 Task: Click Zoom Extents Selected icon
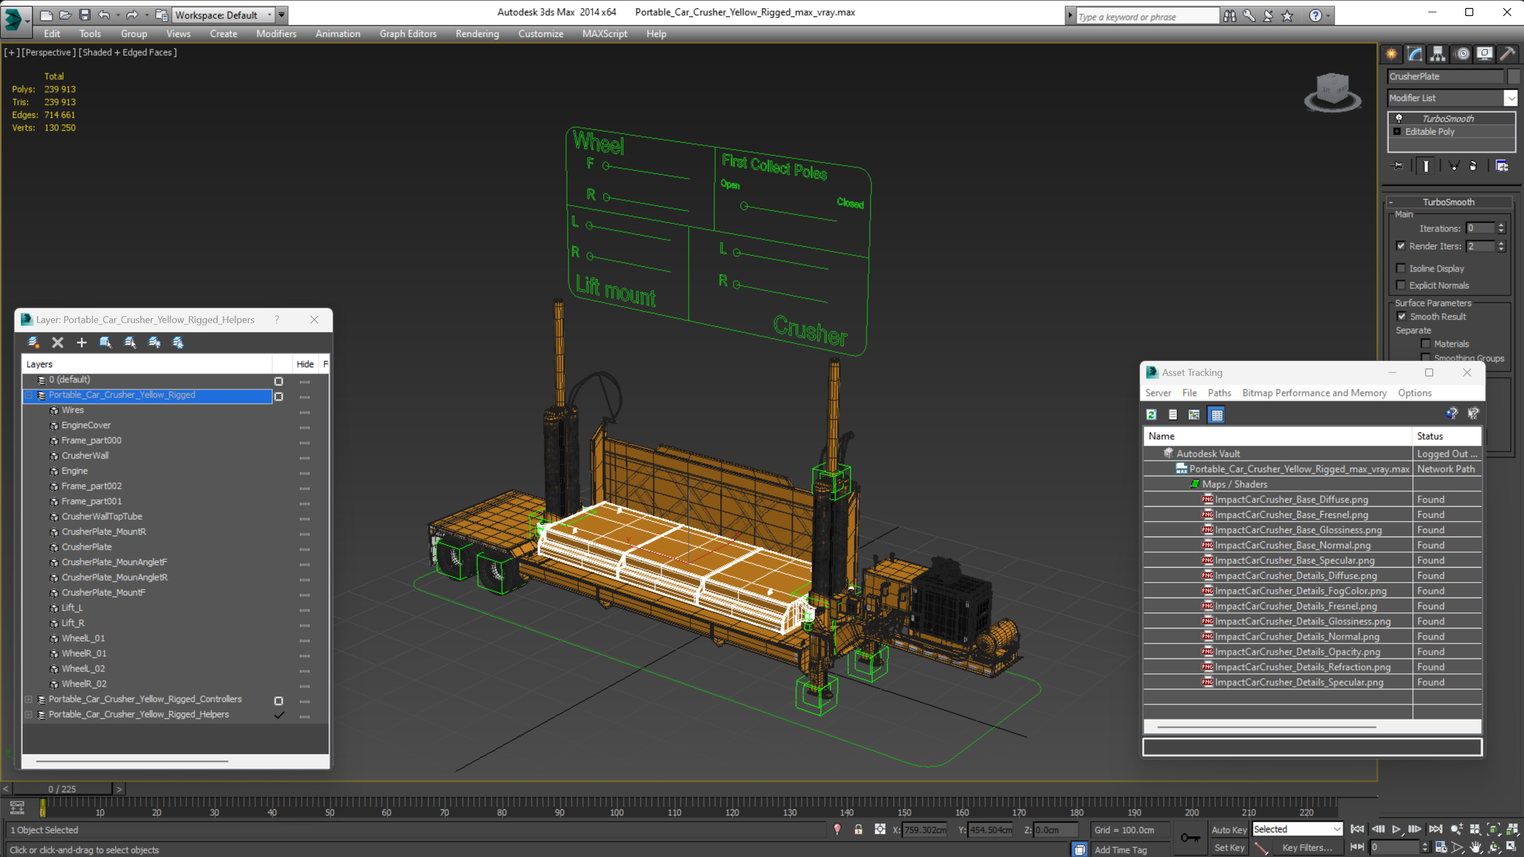click(x=1493, y=829)
